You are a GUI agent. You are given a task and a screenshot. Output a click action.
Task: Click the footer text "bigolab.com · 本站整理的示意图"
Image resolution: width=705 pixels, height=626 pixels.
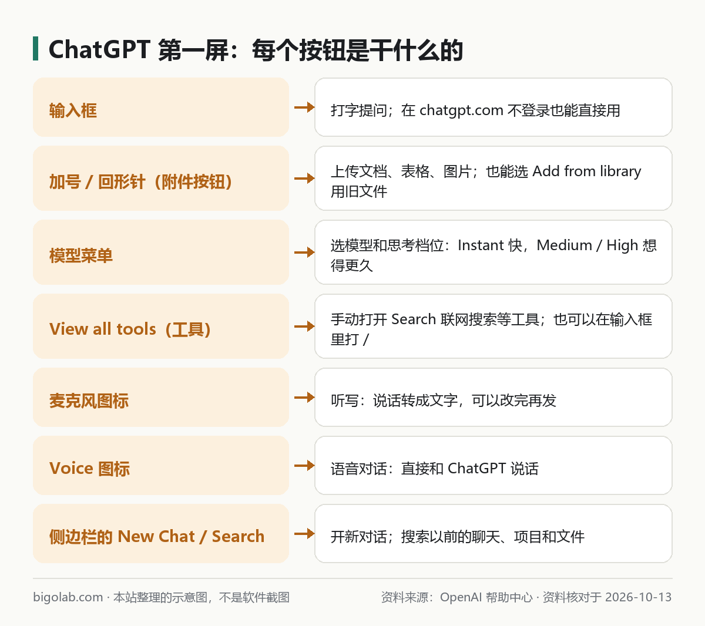(120, 597)
